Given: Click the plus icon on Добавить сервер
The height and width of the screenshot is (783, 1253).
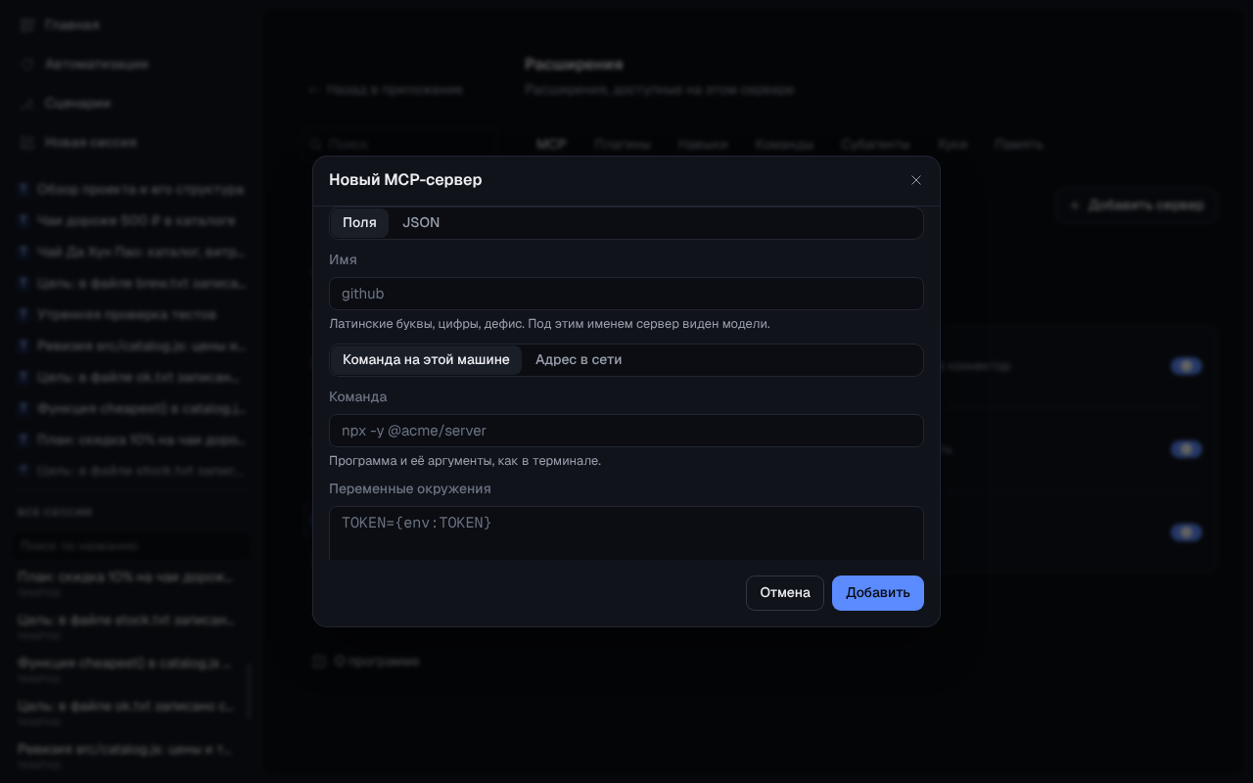Looking at the screenshot, I should 1074,206.
